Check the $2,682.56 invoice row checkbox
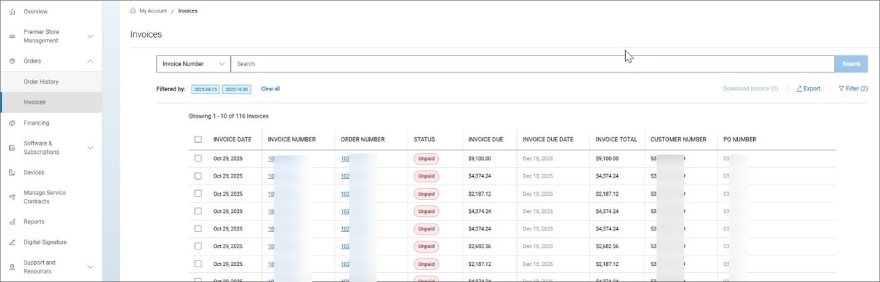This screenshot has width=880, height=282. [x=198, y=246]
